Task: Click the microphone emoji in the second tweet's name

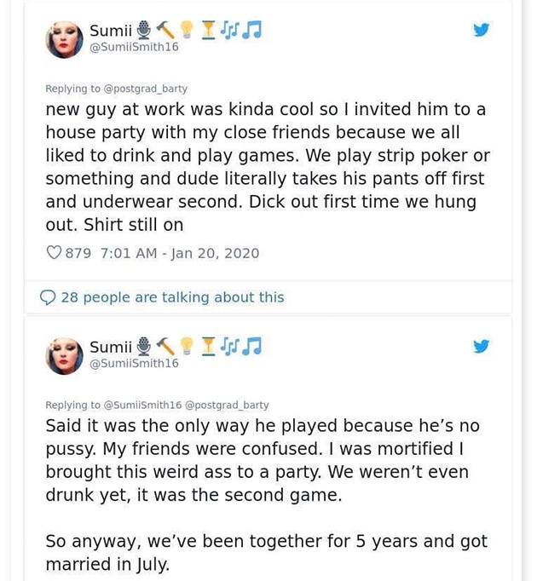Action: coord(145,346)
